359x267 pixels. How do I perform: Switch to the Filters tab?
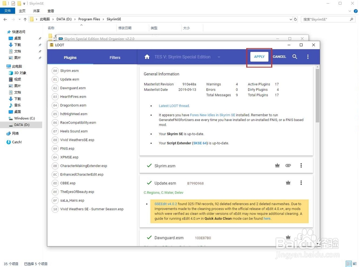click(115, 57)
